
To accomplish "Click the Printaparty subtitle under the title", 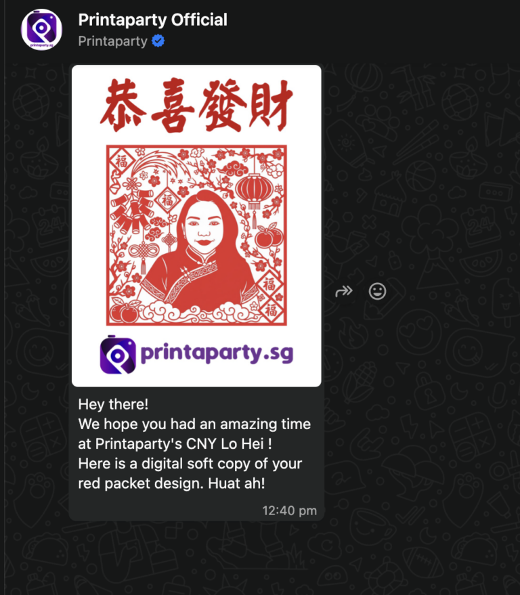I will [x=112, y=41].
